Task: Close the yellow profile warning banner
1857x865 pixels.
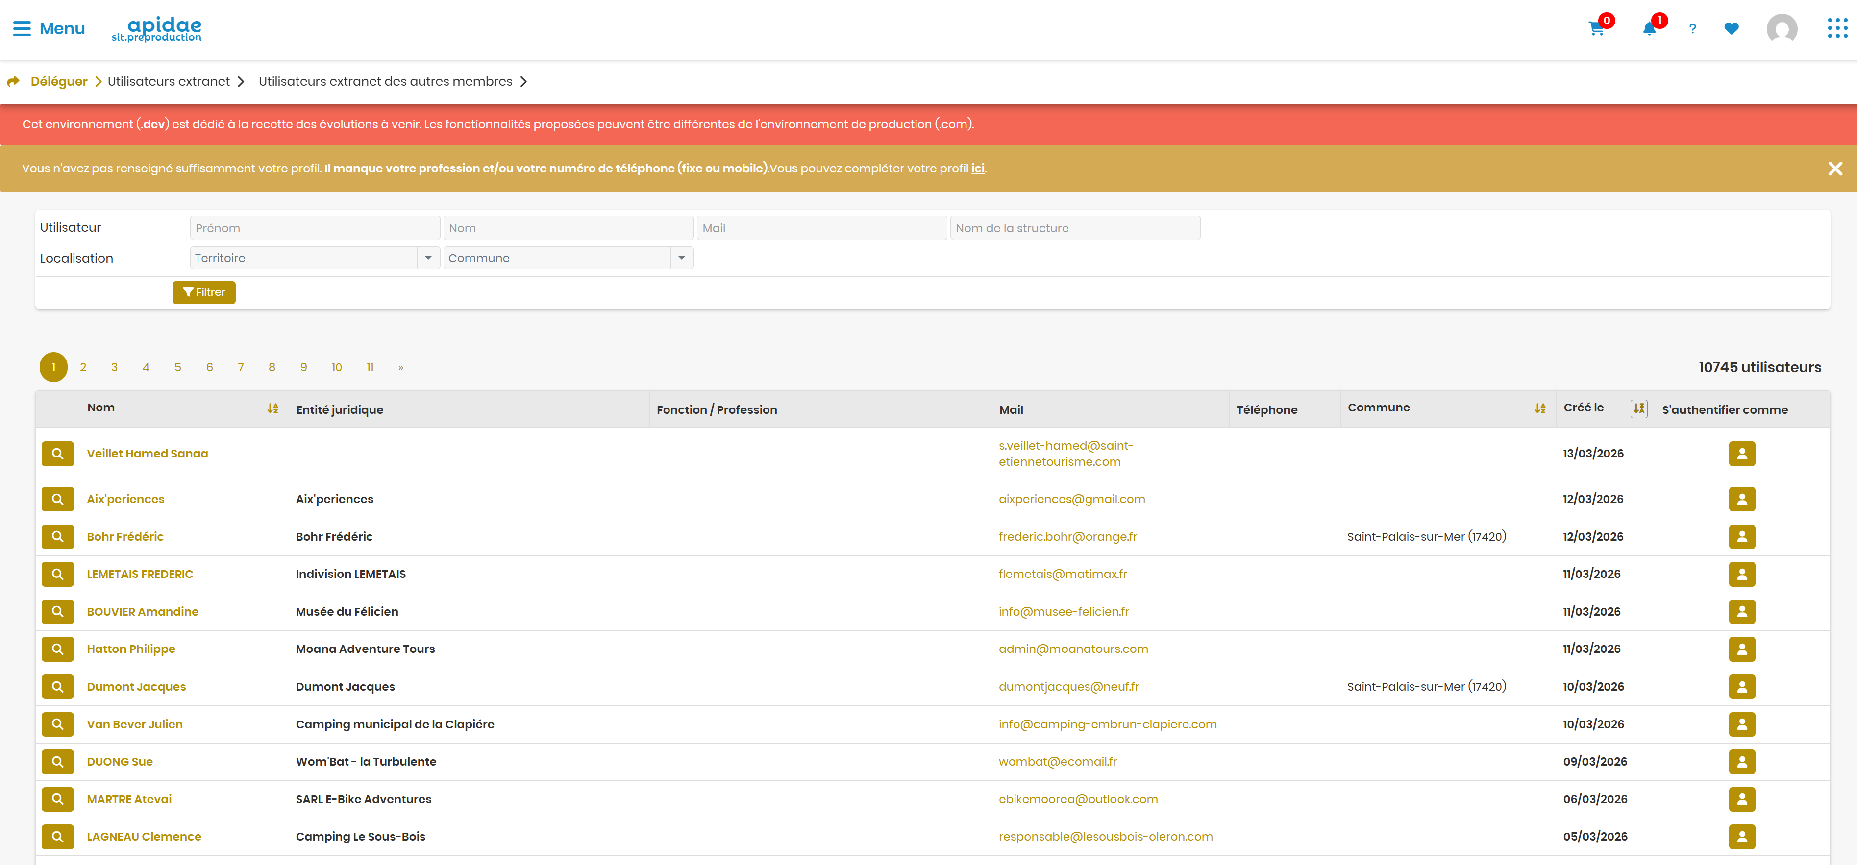Action: [x=1834, y=168]
